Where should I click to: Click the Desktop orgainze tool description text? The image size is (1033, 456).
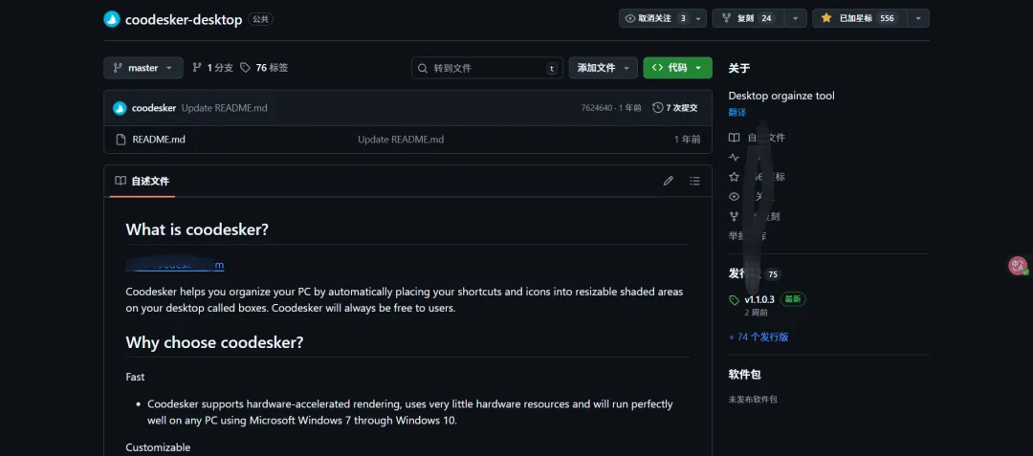(781, 96)
